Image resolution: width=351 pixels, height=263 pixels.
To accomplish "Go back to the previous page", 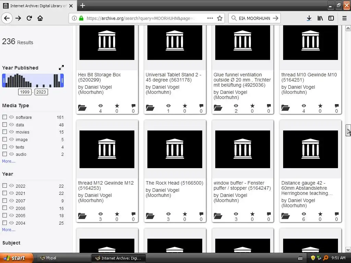I will [7, 18].
